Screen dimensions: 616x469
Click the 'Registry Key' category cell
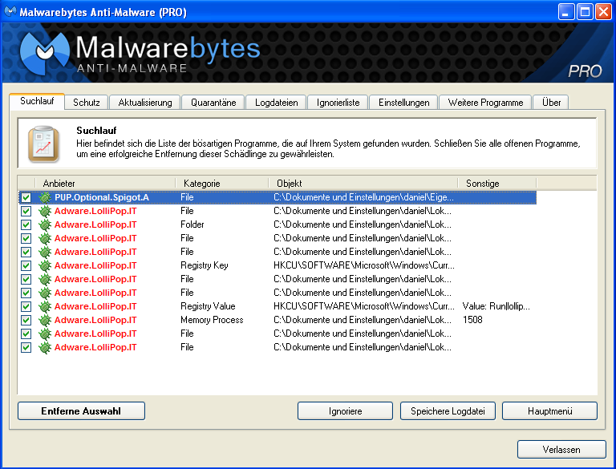pyautogui.click(x=205, y=265)
